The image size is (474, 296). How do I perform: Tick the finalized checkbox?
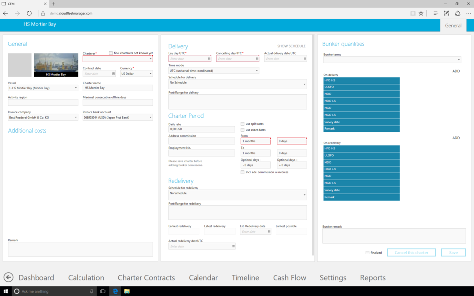coord(367,253)
